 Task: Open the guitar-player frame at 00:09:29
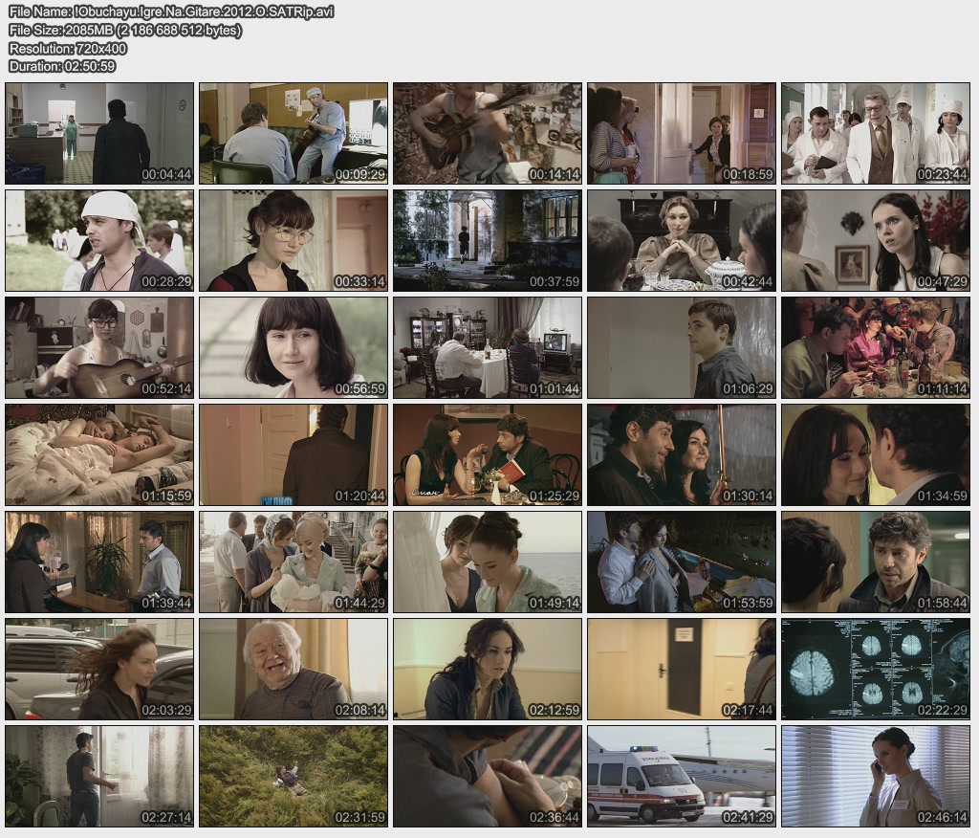point(294,133)
